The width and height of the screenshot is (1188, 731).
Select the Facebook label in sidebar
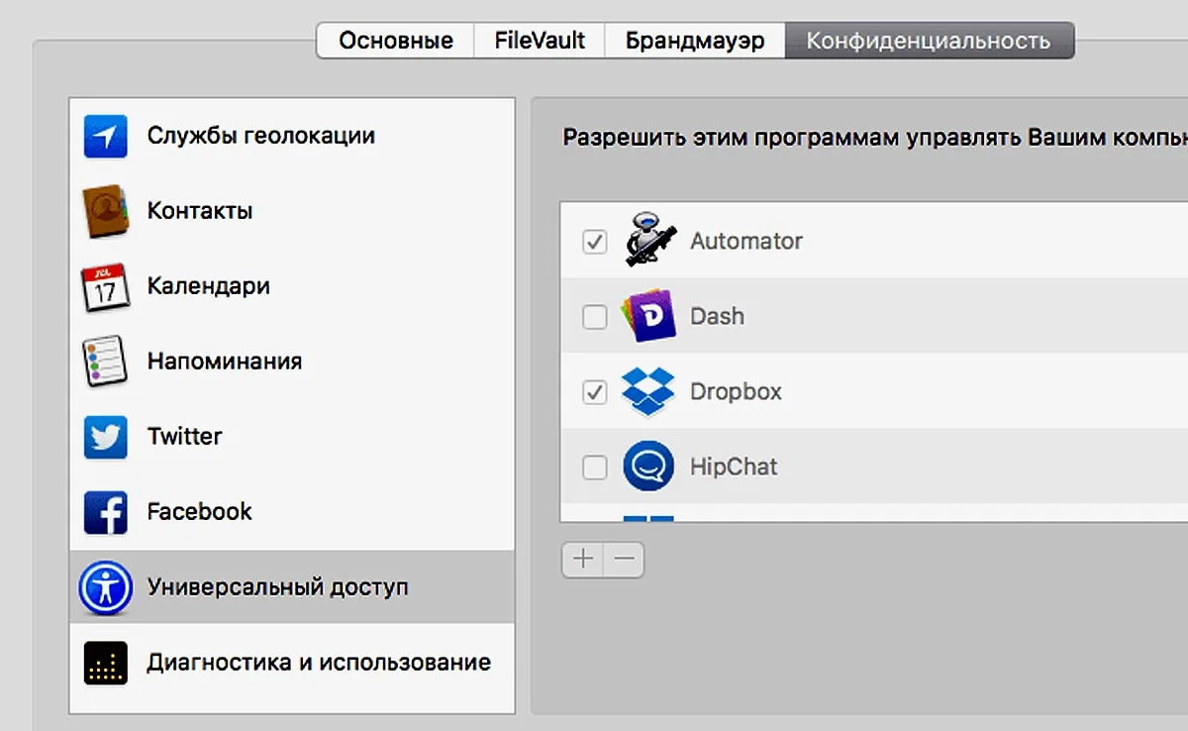click(x=200, y=512)
